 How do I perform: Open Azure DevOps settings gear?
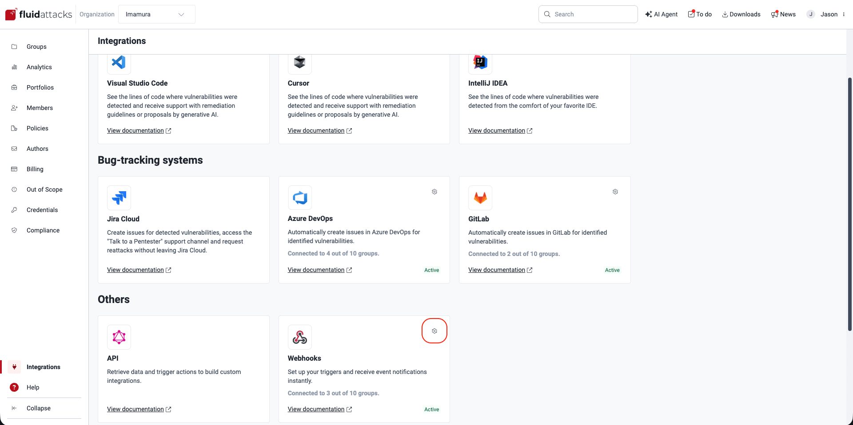point(434,192)
